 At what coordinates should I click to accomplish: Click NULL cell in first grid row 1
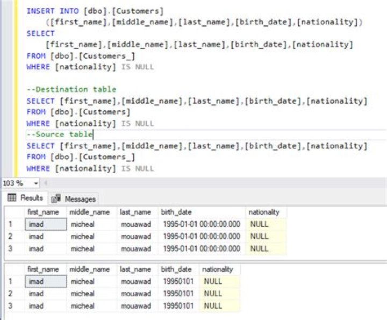(259, 224)
